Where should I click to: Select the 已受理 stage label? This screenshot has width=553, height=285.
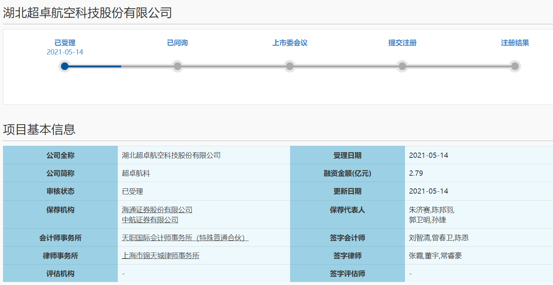click(65, 43)
